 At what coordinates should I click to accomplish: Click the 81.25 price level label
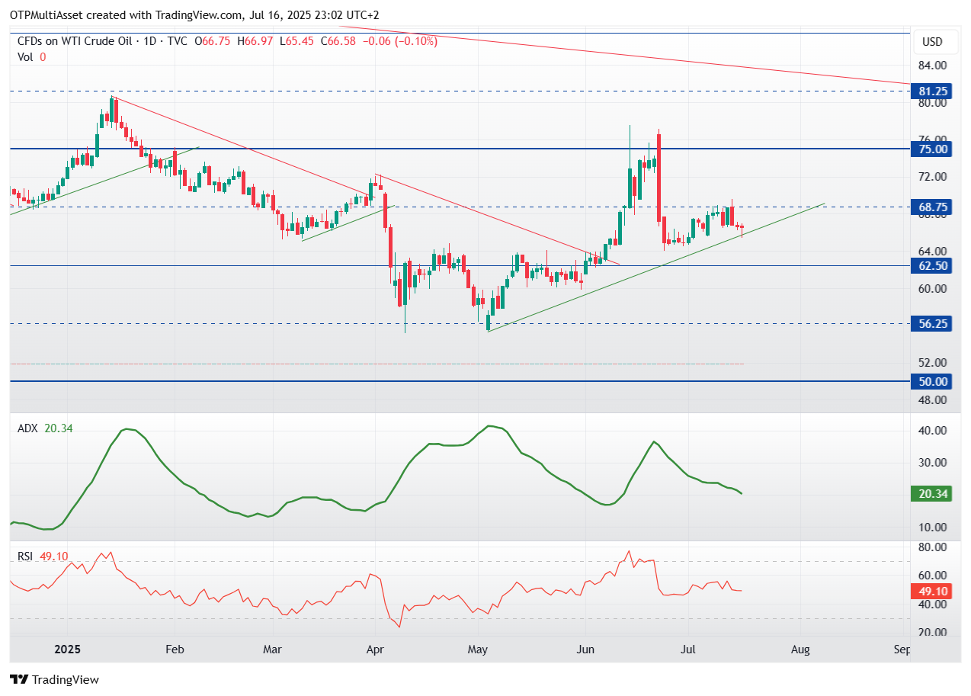click(932, 91)
